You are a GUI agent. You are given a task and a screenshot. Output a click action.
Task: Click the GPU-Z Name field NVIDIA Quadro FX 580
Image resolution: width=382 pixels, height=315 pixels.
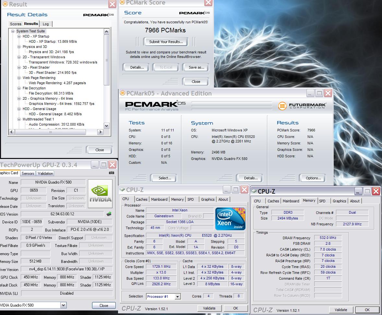tap(54, 182)
